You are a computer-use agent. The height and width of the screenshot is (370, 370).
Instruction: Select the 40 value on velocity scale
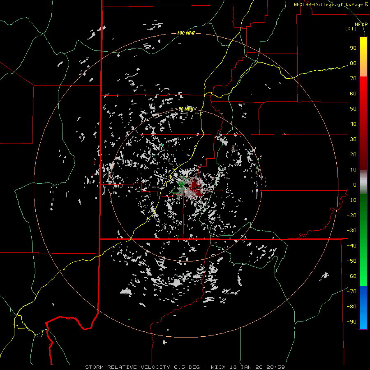(353, 124)
